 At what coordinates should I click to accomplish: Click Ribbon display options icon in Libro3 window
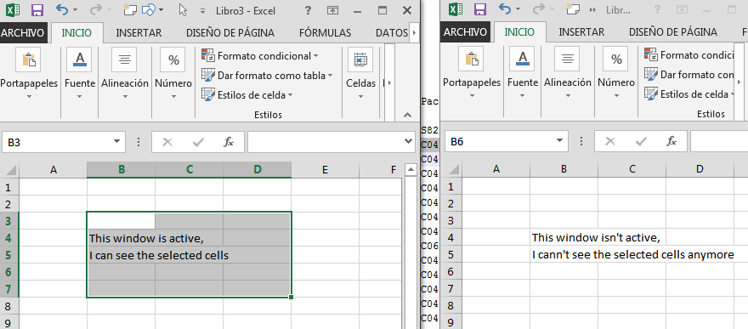pos(333,10)
